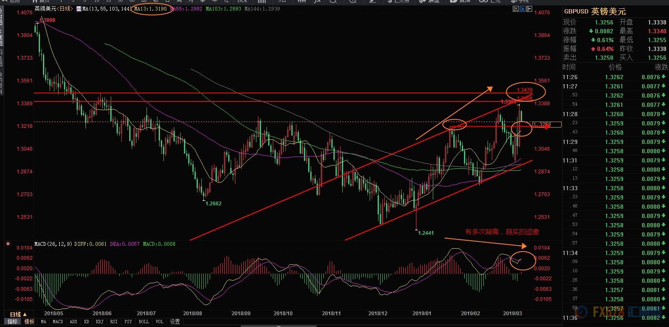Click the 最高 value 1.3340
The height and width of the screenshot is (327, 669).
pos(657,31)
